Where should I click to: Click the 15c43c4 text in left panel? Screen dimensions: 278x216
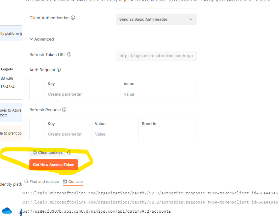click(x=7, y=87)
